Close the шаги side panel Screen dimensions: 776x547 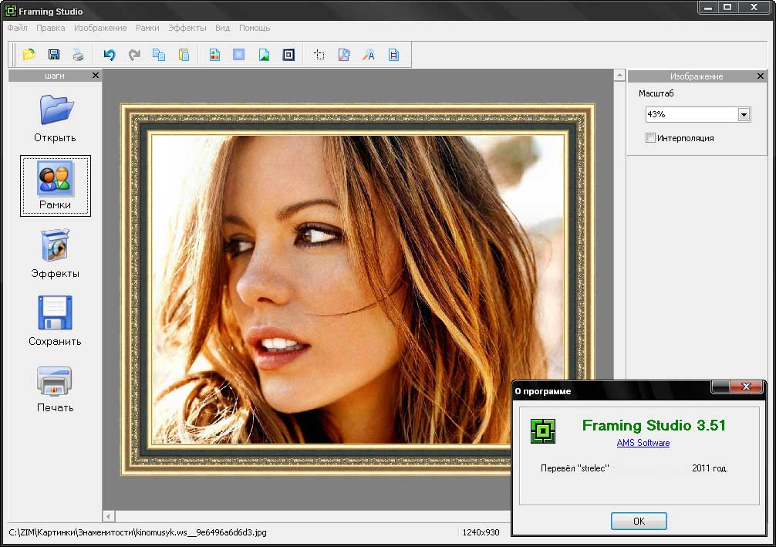click(95, 76)
